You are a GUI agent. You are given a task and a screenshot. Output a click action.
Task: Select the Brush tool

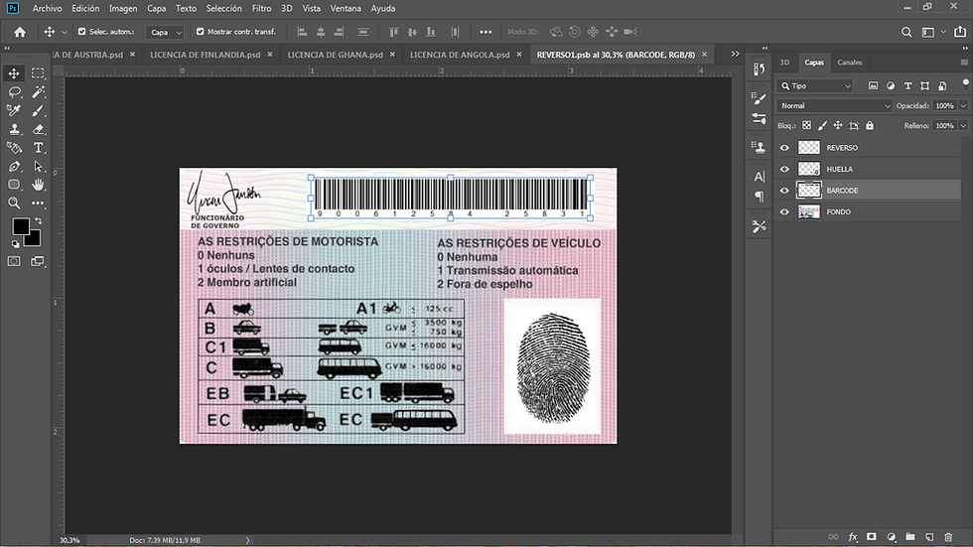pyautogui.click(x=38, y=110)
